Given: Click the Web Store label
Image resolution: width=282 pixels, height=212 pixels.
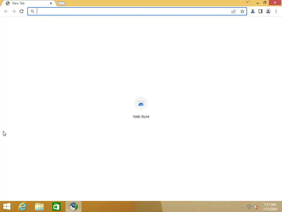Looking at the screenshot, I should tap(141, 117).
